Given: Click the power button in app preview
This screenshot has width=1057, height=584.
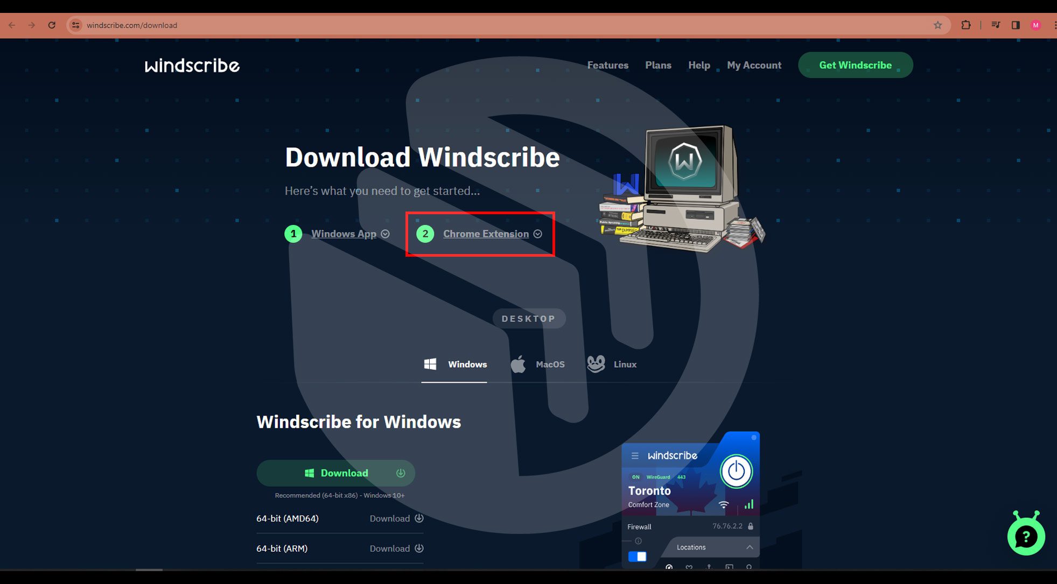Looking at the screenshot, I should point(736,472).
